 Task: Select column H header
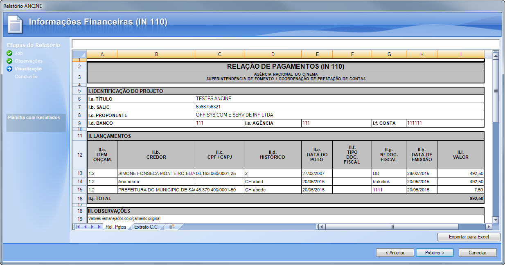tap(422, 54)
